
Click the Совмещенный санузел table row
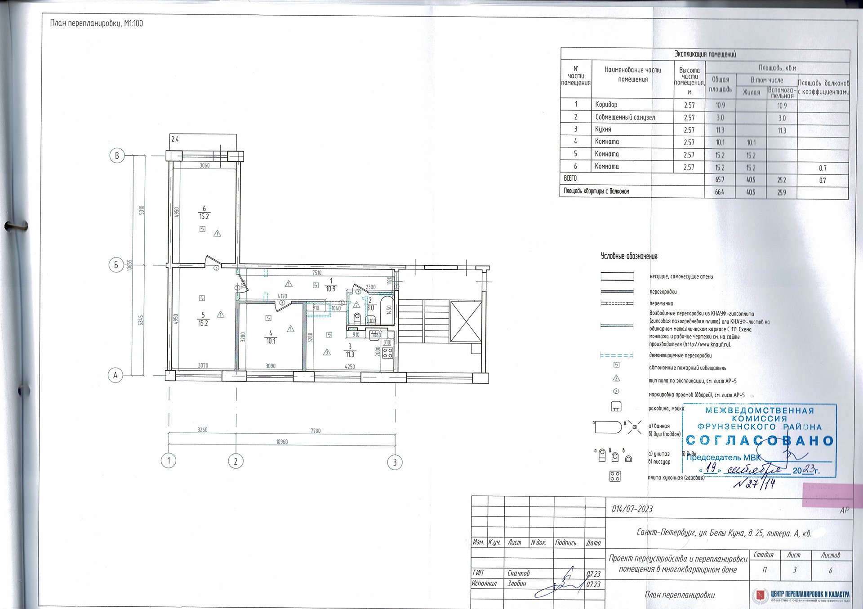pyautogui.click(x=704, y=117)
